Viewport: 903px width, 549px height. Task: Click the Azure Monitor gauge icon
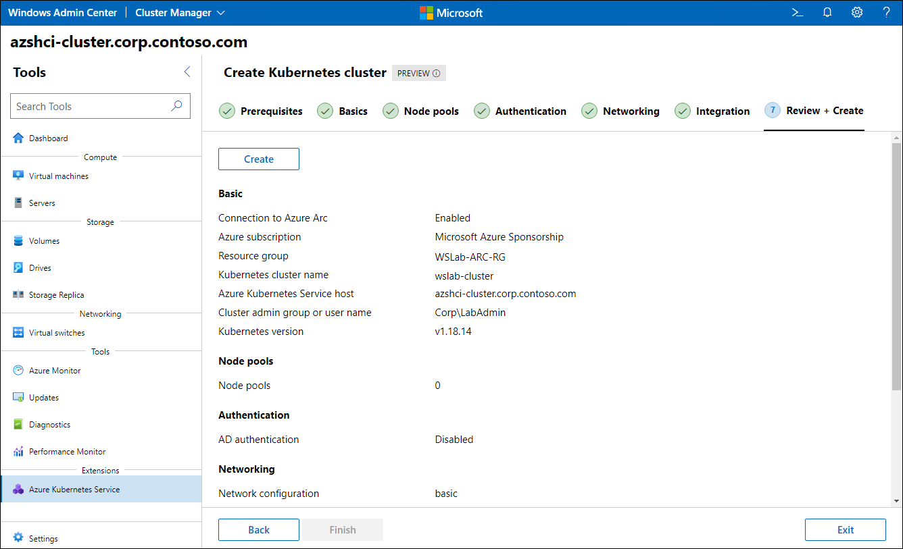click(x=18, y=370)
